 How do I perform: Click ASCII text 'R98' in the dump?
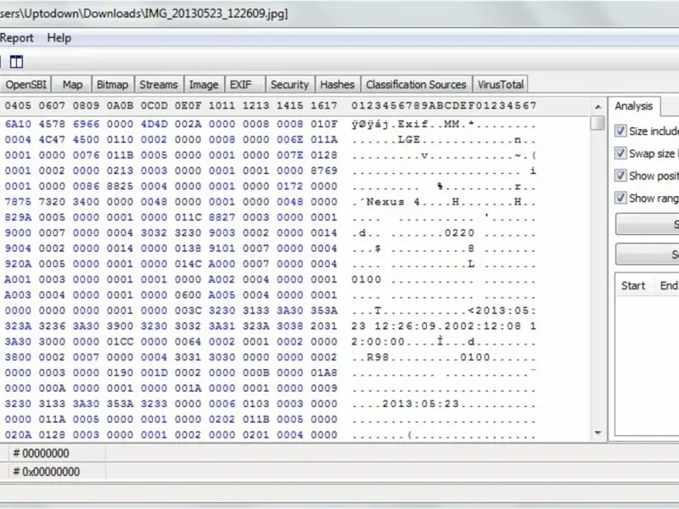tap(378, 357)
